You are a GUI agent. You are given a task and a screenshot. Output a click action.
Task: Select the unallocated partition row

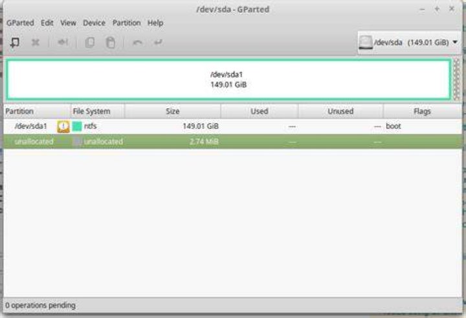(x=233, y=142)
